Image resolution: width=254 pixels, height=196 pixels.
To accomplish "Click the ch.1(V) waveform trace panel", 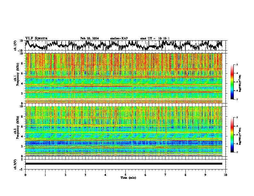I will tap(126, 45).
